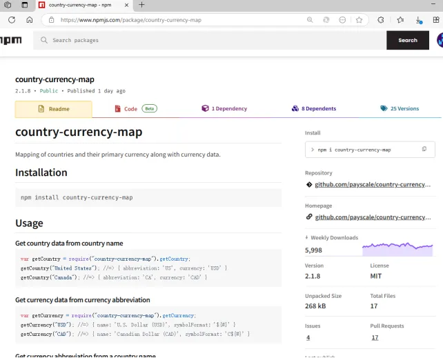Click the npmjs.com address bar URL
The width and height of the screenshot is (443, 358).
tap(131, 20)
